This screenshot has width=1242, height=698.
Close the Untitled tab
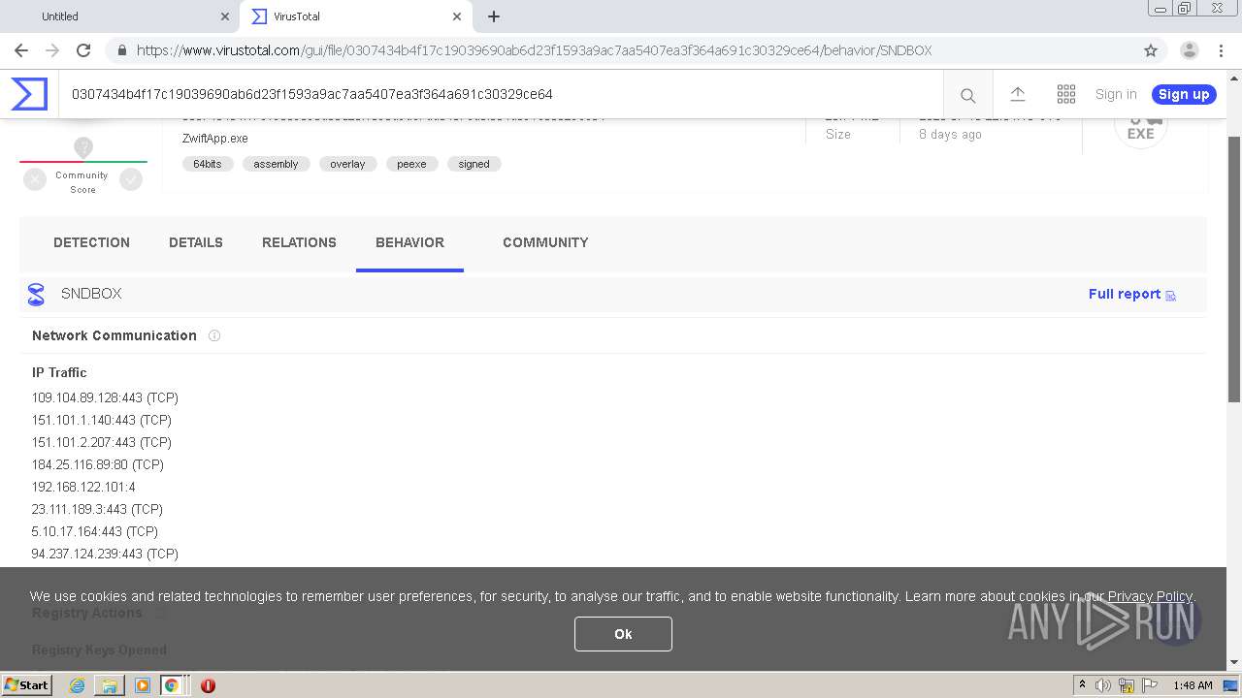click(225, 16)
